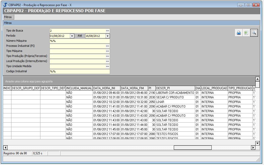
Task: Open the Filtros tab
Action: click(x=8, y=17)
